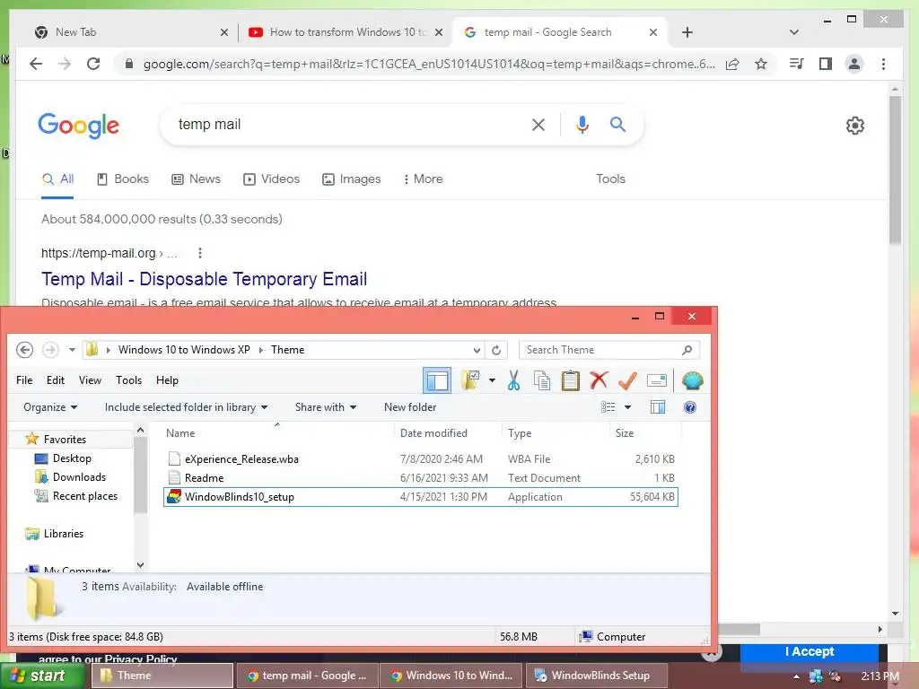919x689 pixels.
Task: Refresh the Theme folder view
Action: [x=496, y=350]
